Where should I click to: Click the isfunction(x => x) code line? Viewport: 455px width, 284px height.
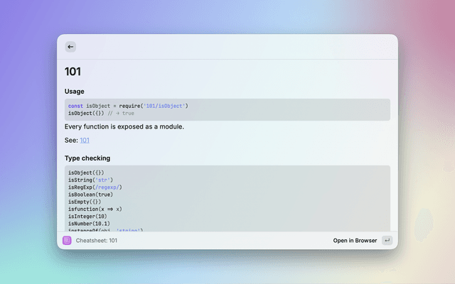tap(95, 209)
